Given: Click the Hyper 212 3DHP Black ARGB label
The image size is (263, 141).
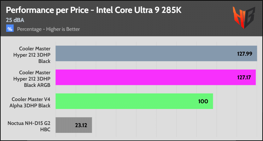Looking at the screenshot, I should 35,77.
